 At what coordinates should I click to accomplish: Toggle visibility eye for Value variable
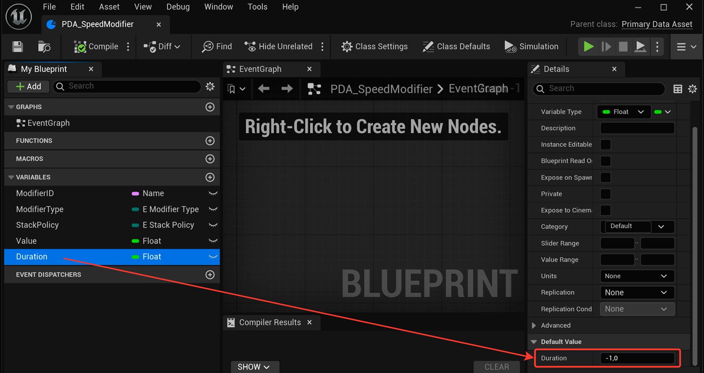(213, 241)
